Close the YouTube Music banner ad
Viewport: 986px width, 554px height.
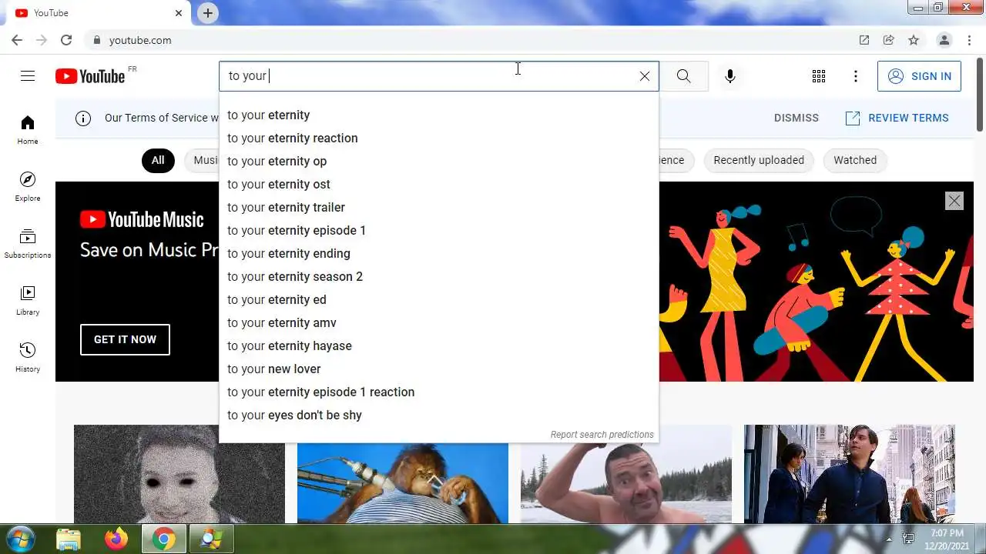click(x=954, y=201)
